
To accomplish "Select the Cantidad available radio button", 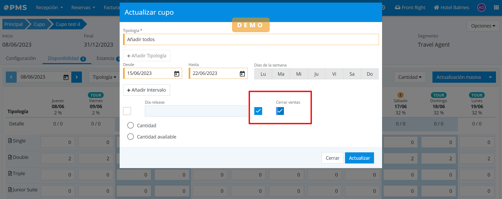I will tap(130, 137).
